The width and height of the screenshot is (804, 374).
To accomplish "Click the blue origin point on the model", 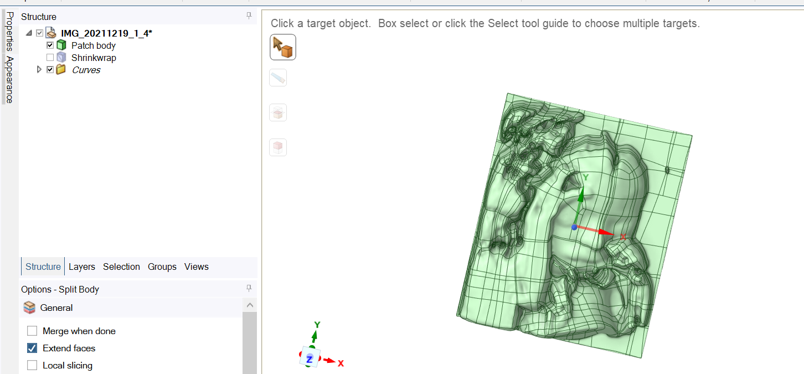I will tap(575, 227).
